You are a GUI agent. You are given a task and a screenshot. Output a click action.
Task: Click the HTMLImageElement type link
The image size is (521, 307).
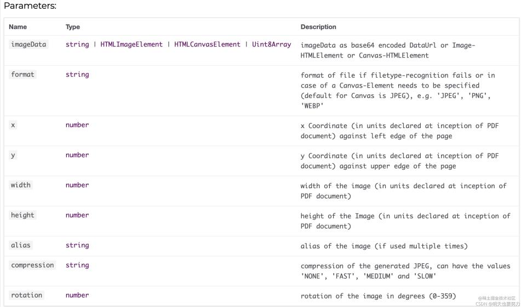pos(131,44)
